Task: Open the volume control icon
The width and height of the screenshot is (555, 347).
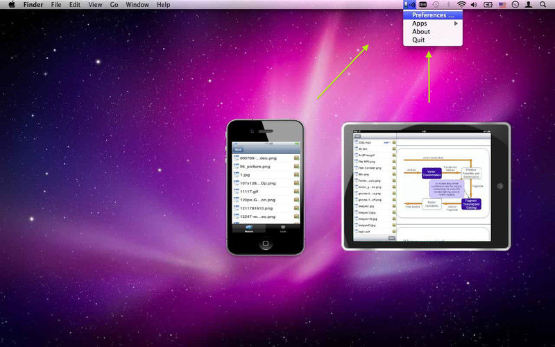Action: click(474, 5)
